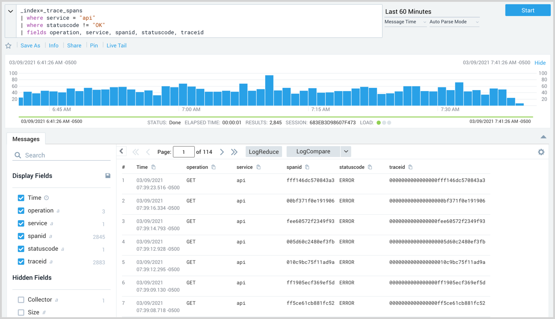Click the Page number input field
Viewport: 555px width, 319px height.
click(184, 152)
